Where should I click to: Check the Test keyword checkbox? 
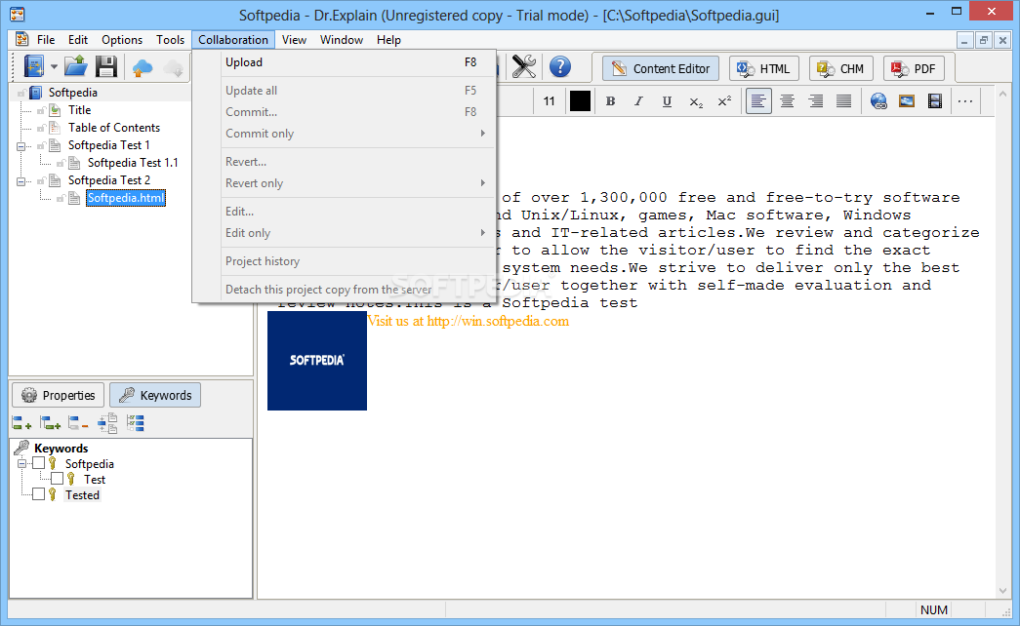pyautogui.click(x=58, y=479)
